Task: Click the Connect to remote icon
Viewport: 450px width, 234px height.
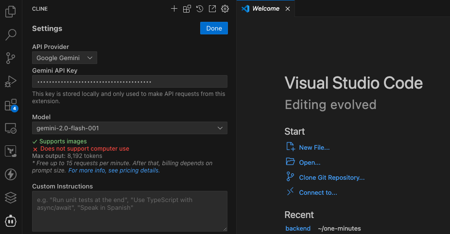Action: point(291,191)
